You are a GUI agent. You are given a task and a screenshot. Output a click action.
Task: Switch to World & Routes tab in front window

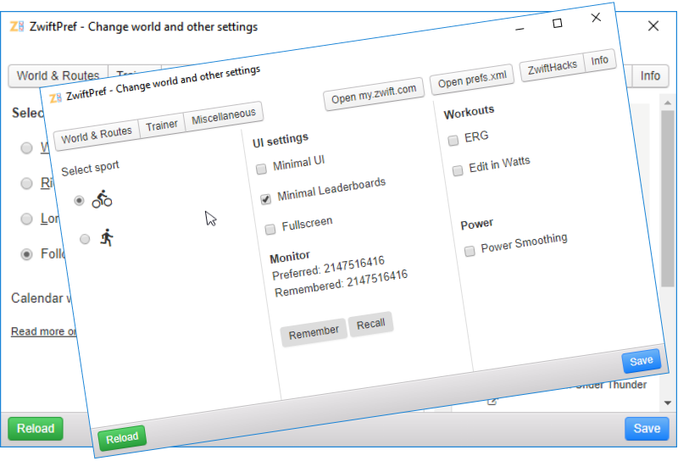[97, 135]
